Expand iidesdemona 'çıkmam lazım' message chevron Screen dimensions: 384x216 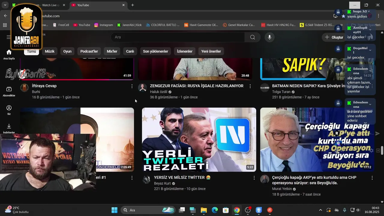click(x=370, y=70)
